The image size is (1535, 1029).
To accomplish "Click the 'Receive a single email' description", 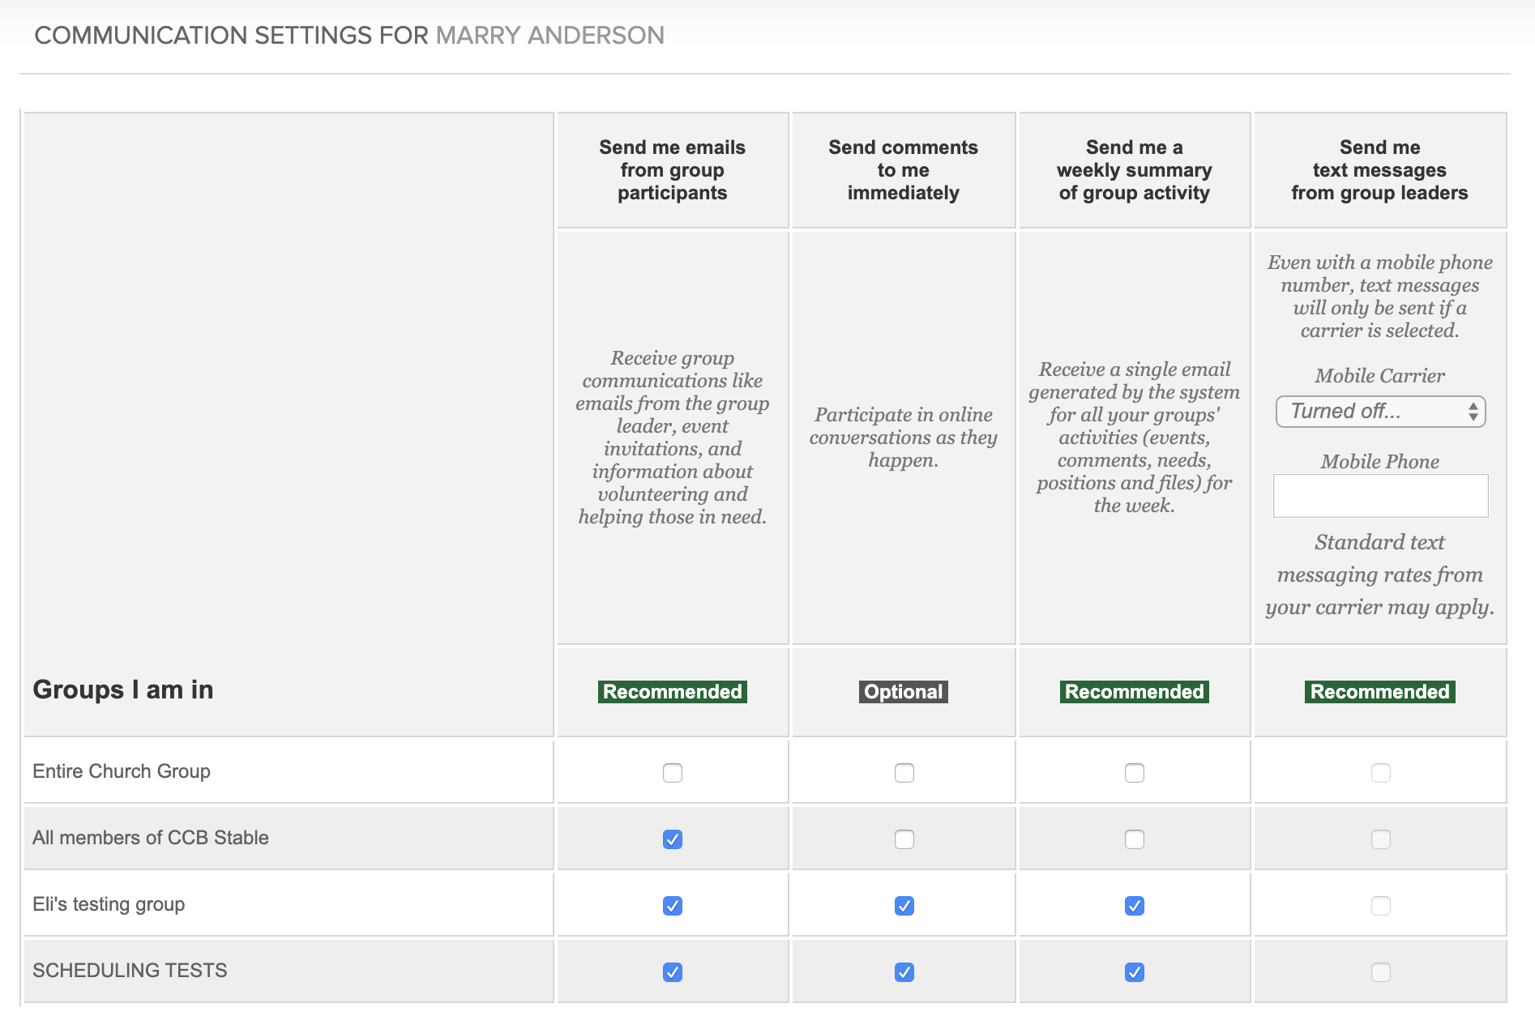I will 1134,438.
